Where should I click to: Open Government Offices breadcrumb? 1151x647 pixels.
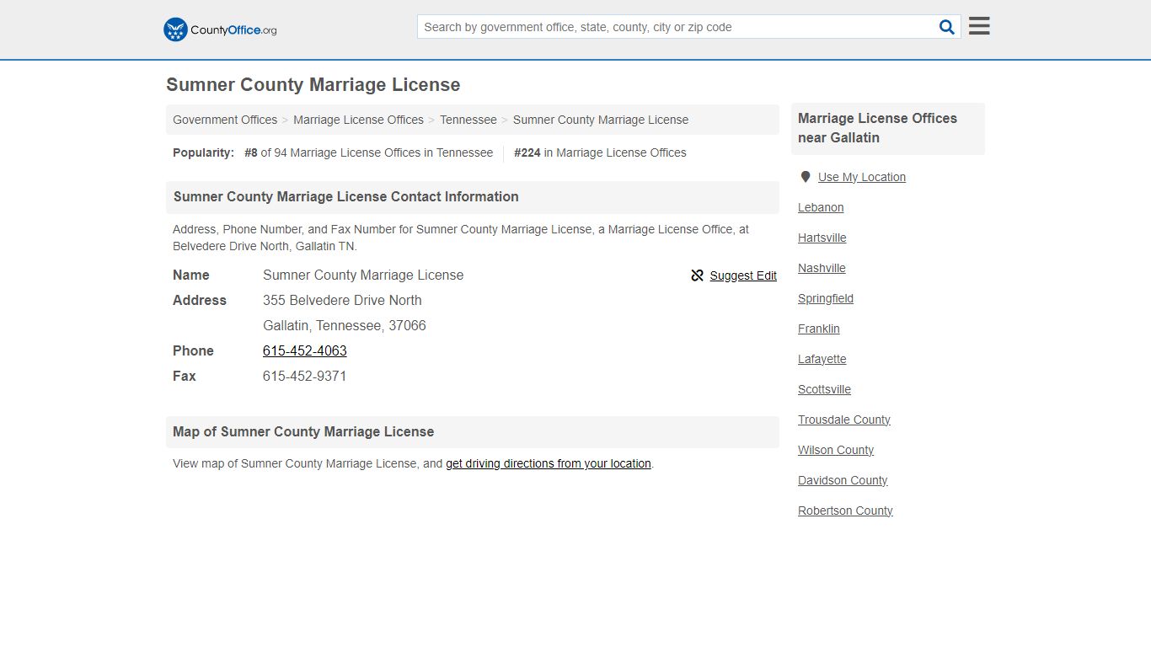(225, 120)
